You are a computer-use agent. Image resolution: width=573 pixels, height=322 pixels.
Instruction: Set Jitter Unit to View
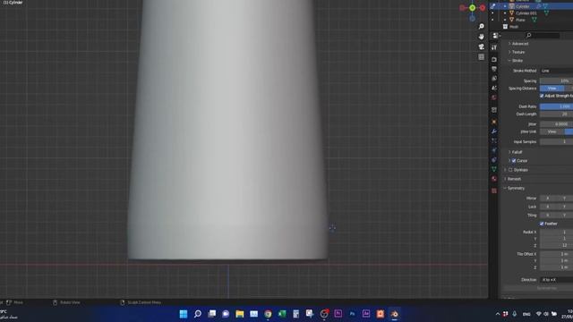(552, 131)
